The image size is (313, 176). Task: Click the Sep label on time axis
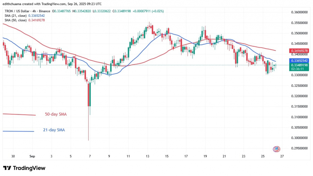32,156
